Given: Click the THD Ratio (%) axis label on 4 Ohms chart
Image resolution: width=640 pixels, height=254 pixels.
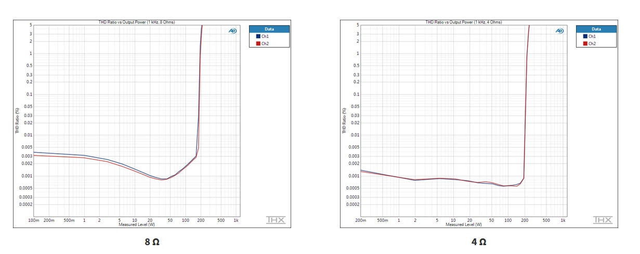Looking at the screenshot, I should pyautogui.click(x=344, y=122).
